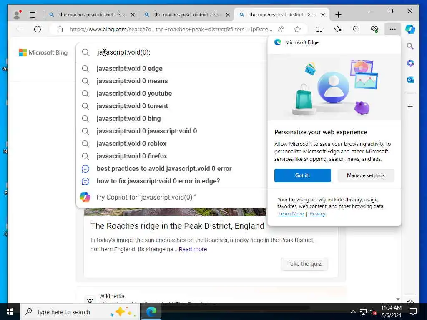
Task: Click the Wikipedia result source name
Action: point(112,296)
